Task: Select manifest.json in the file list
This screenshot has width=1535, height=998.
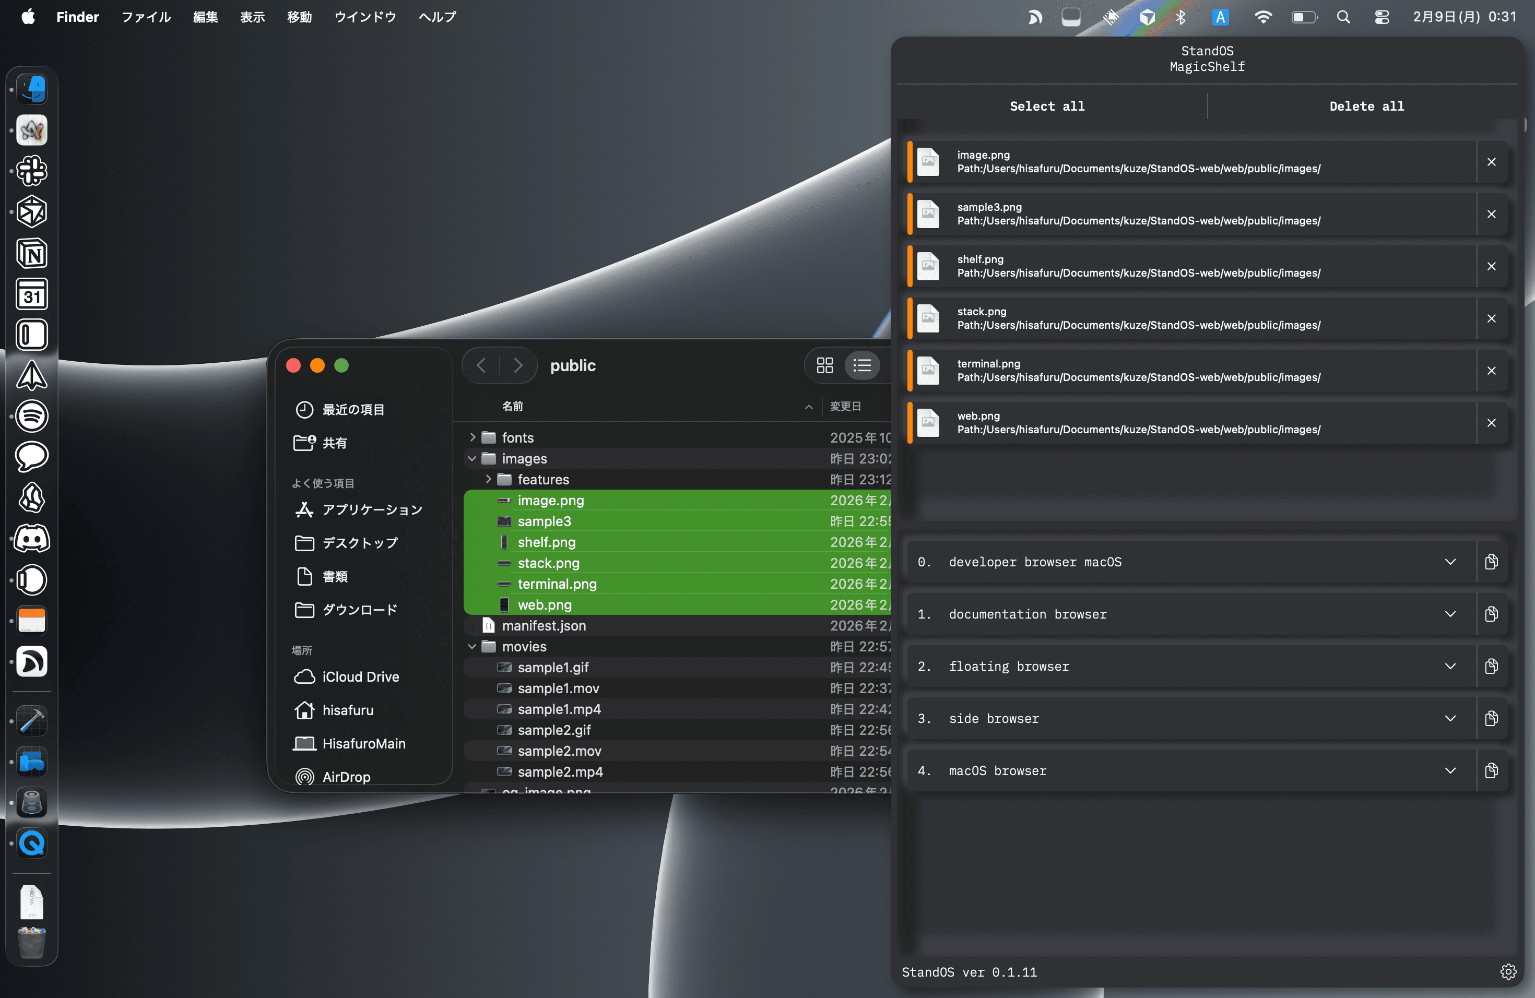Action: pyautogui.click(x=544, y=625)
